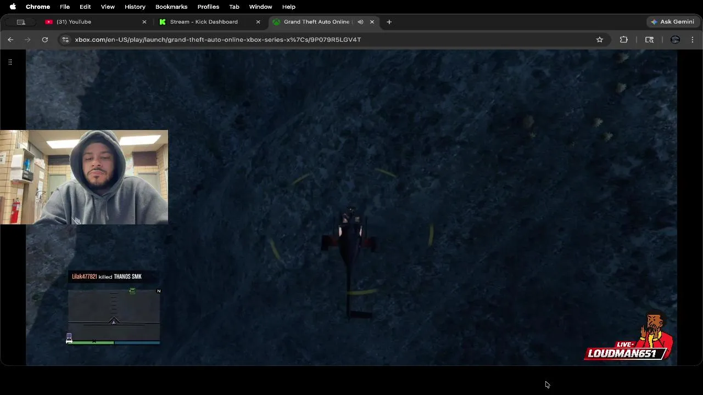This screenshot has height=395, width=703.
Task: Click the 'Lilak477821 killed THANOS SMK' feed
Action: tap(107, 276)
